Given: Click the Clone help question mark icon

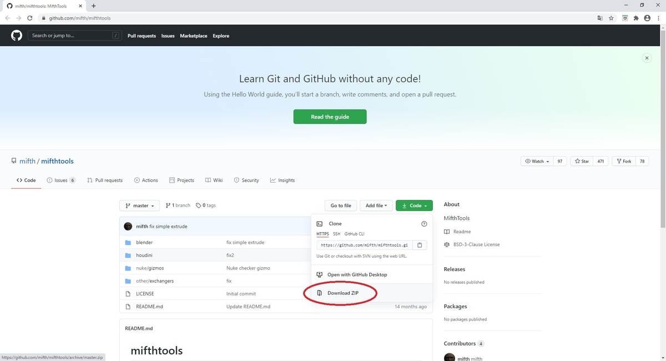Looking at the screenshot, I should click(424, 224).
